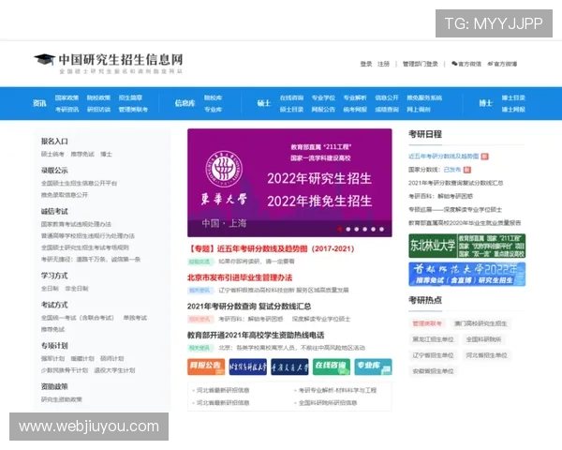Click the 黑龙江招生单位 hot tag
Screen dimensions: 562x450
(433, 339)
